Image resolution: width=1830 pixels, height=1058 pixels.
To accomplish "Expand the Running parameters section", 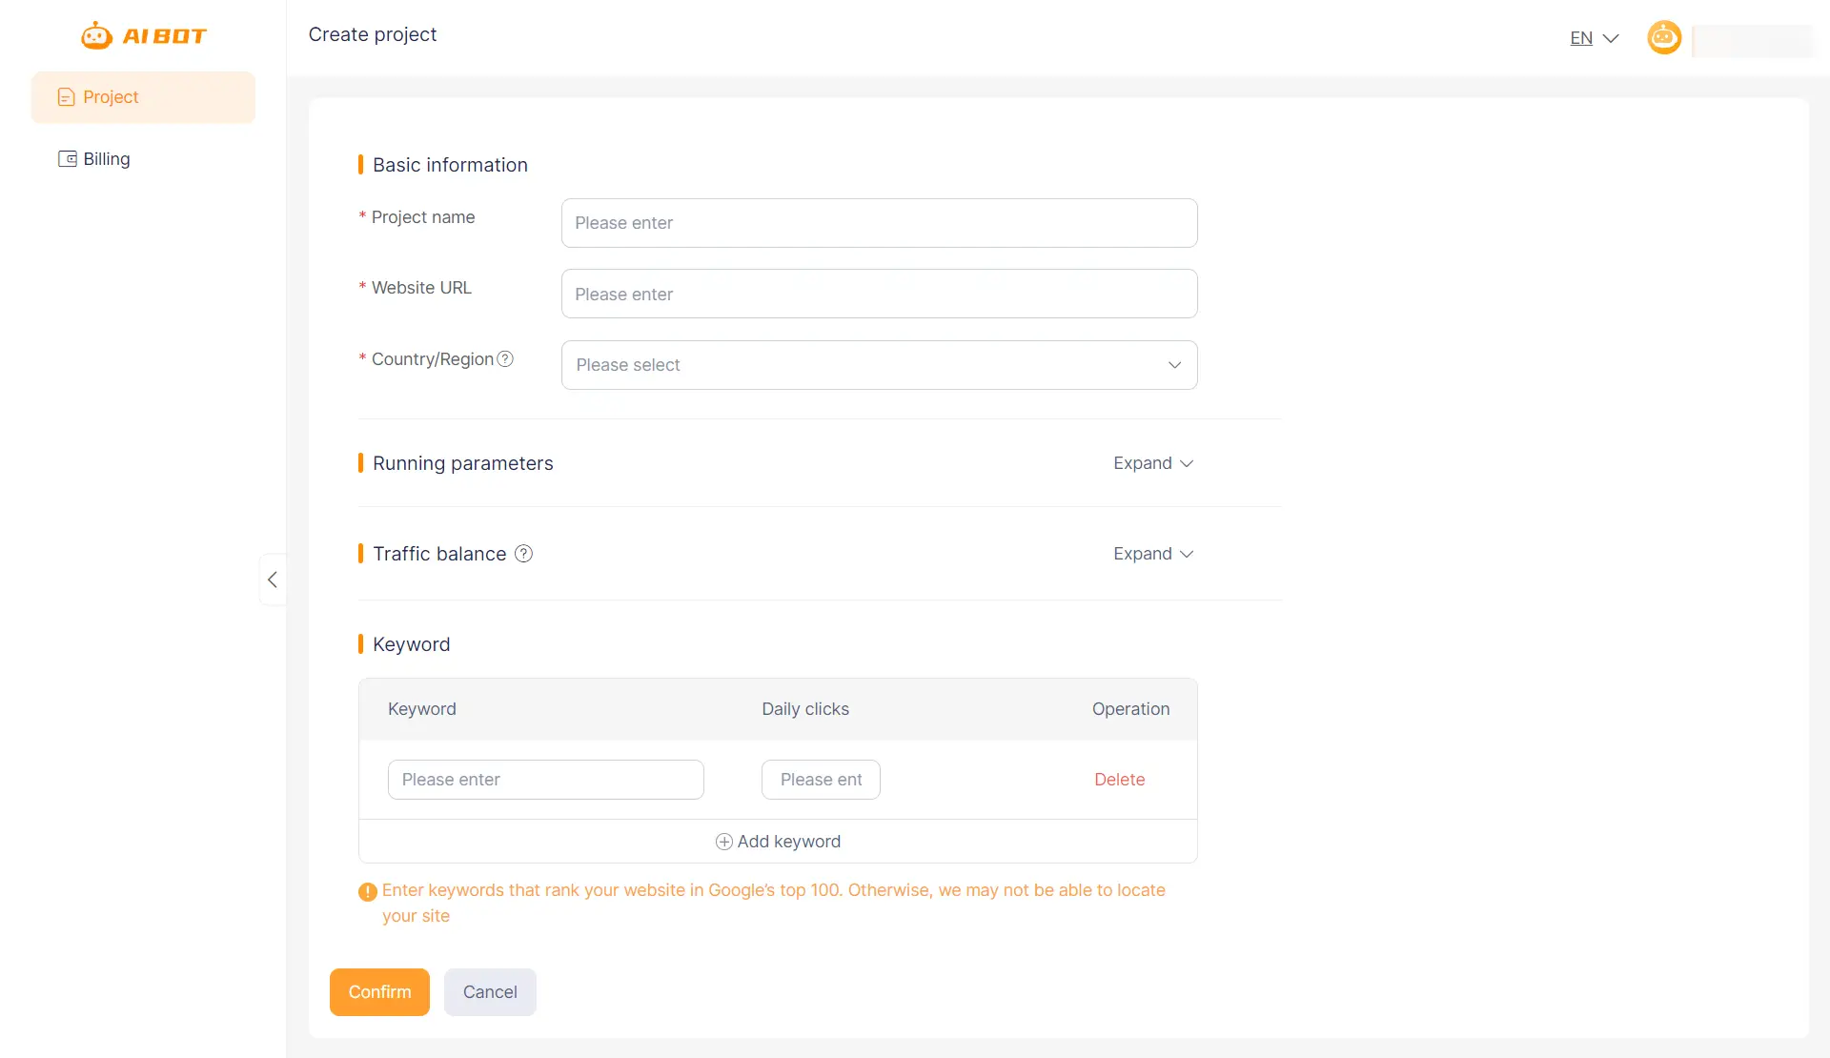I will pos(1152,463).
